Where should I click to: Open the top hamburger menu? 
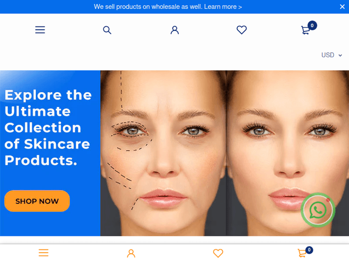click(x=40, y=30)
